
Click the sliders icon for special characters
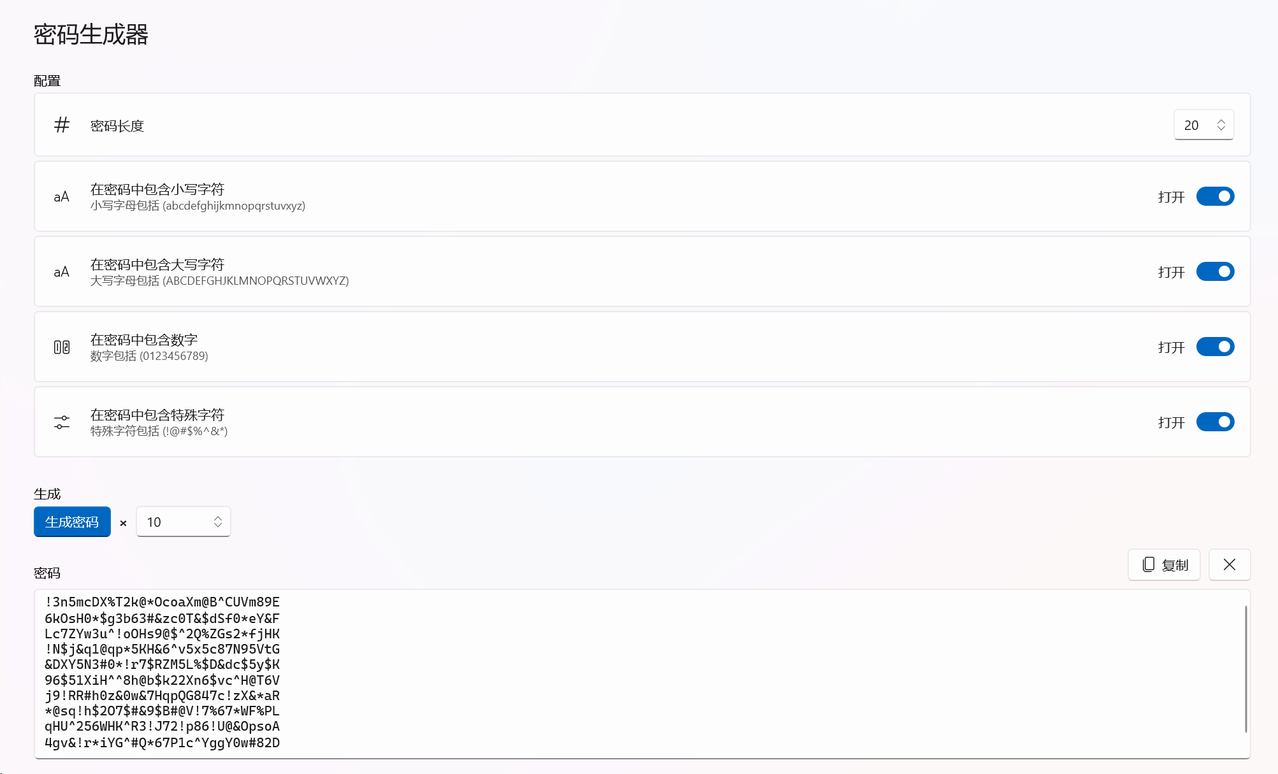tap(62, 422)
